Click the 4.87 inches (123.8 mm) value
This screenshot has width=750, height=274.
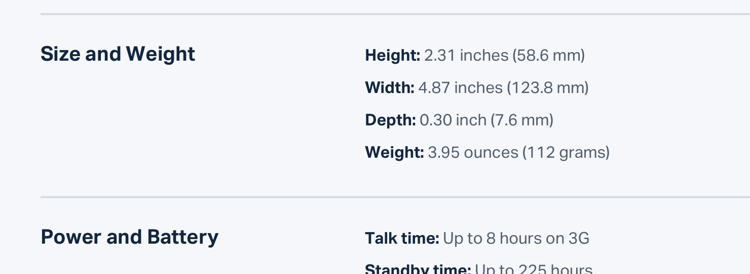pos(504,87)
